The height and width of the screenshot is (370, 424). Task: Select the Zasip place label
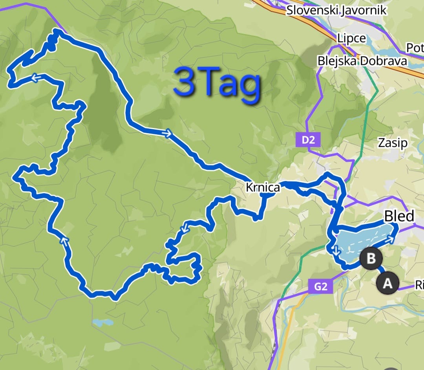point(393,143)
